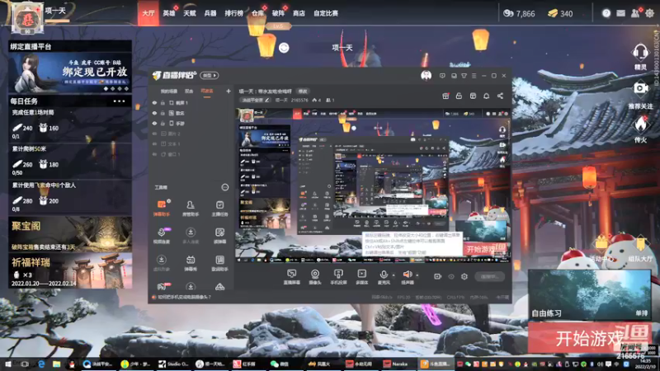This screenshot has width=660, height=371.
Task: Add 直播屏幕 screen capture source
Action: pos(291,277)
